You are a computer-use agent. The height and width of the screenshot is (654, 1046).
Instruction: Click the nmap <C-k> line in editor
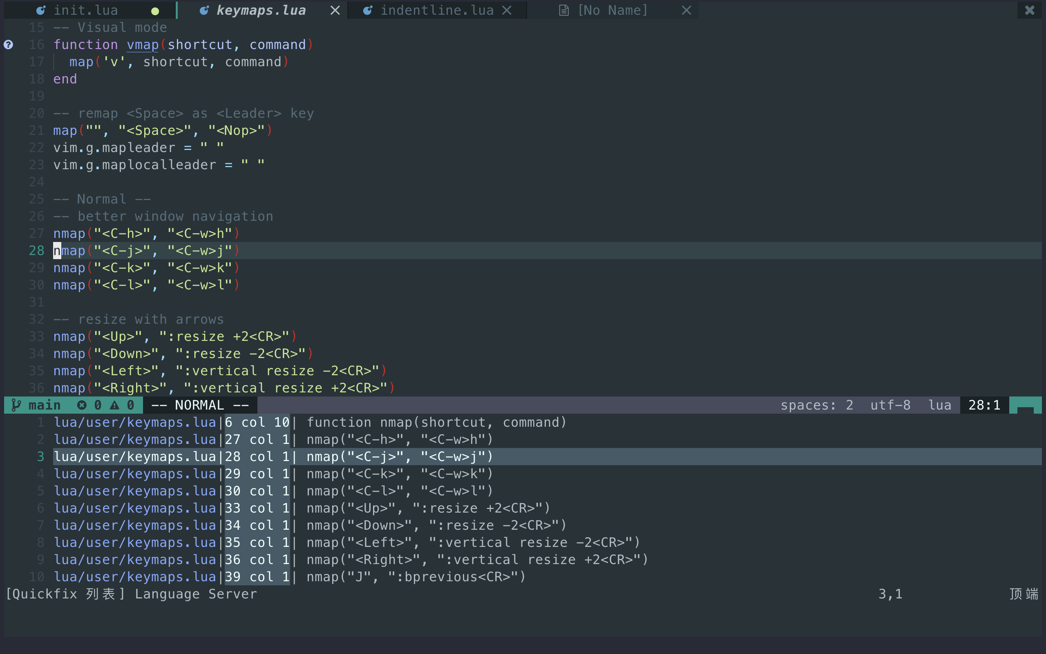pyautogui.click(x=147, y=268)
